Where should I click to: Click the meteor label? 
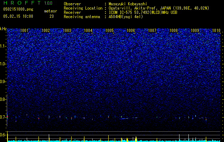(51, 11)
